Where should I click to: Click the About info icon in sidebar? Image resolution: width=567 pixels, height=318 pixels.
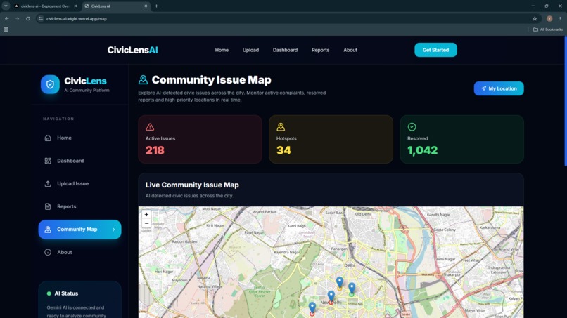pyautogui.click(x=48, y=252)
